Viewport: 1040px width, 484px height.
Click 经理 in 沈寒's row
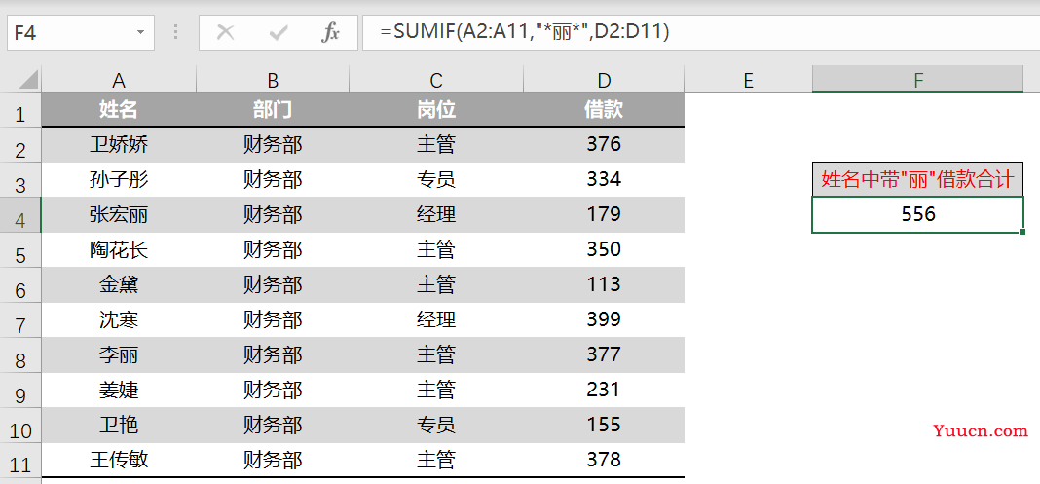click(435, 319)
